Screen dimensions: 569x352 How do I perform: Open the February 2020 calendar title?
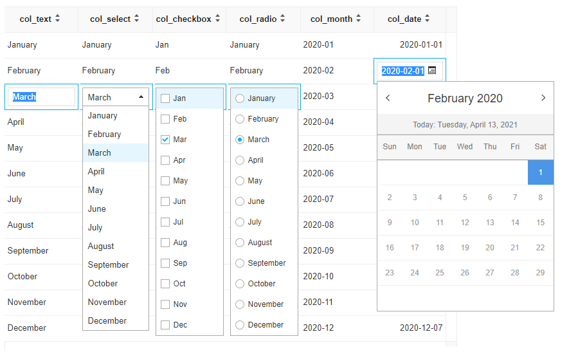pyautogui.click(x=465, y=98)
